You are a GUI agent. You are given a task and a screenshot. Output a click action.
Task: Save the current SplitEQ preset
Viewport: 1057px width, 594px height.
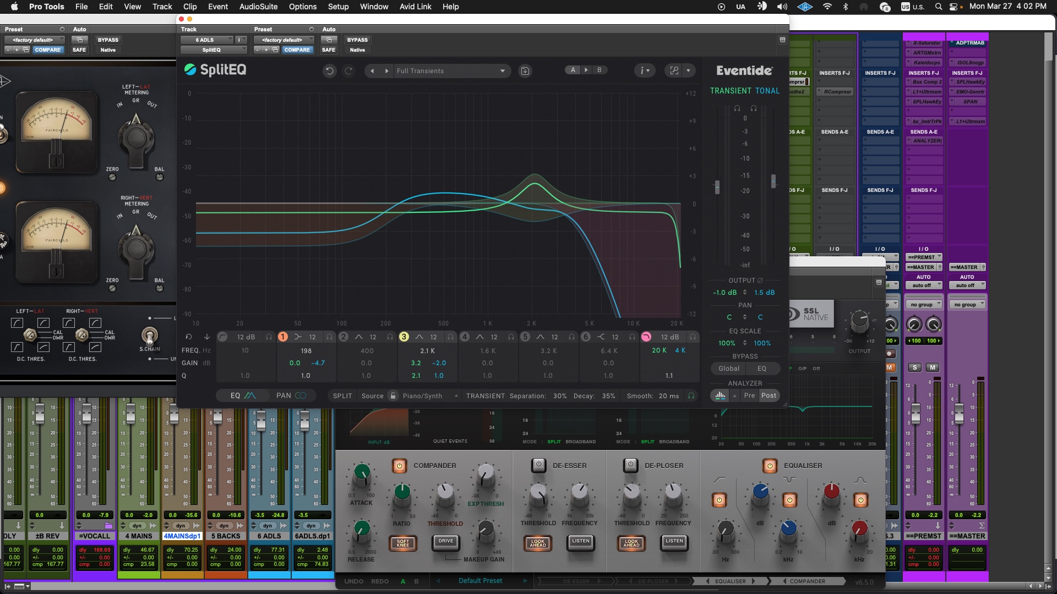click(525, 71)
